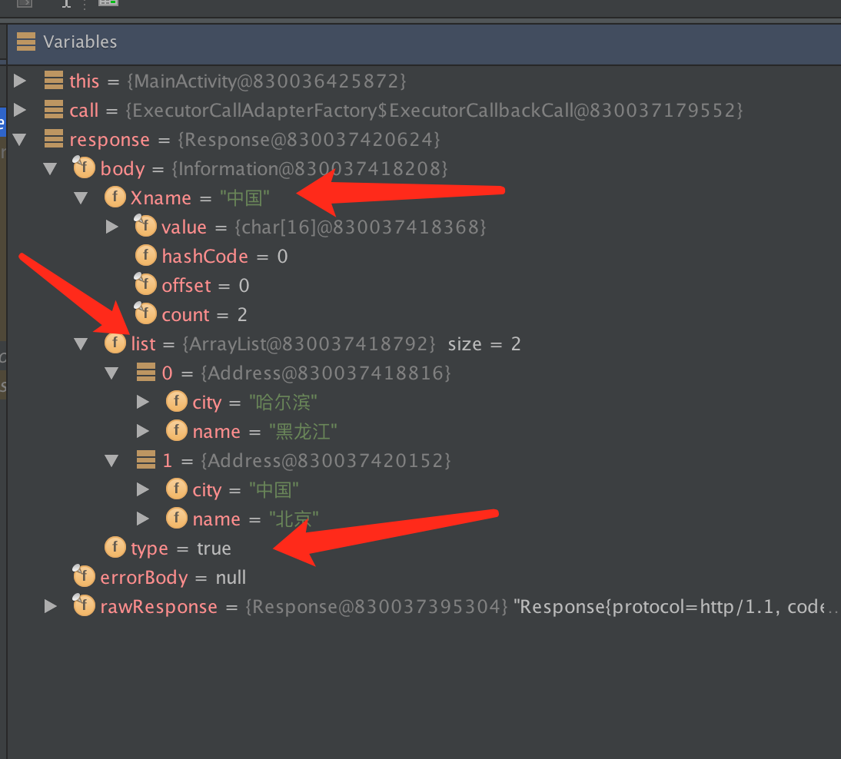Click the field icon beside 'offset'
841x759 pixels.
point(145,284)
